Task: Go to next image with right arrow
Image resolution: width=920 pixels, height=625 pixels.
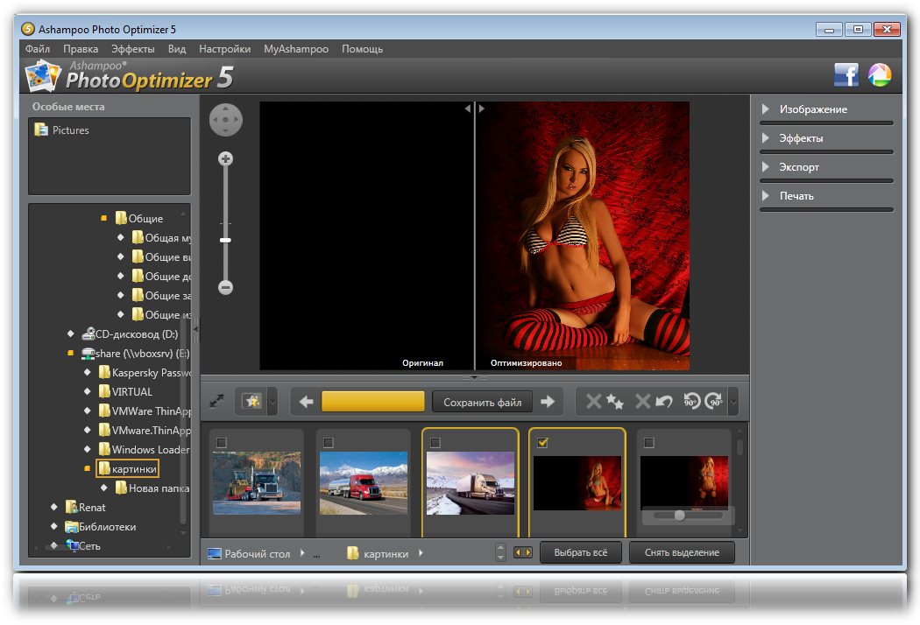Action: [x=548, y=402]
